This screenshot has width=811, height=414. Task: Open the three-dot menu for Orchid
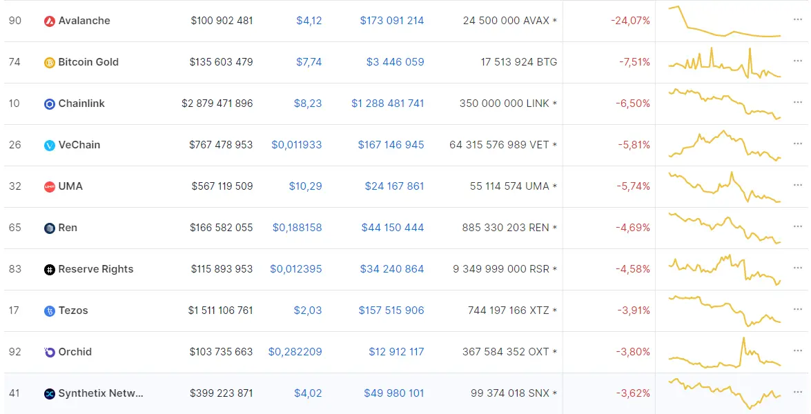798,351
